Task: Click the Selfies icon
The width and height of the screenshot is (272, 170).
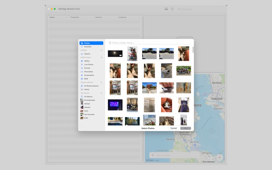Action: 82,61
